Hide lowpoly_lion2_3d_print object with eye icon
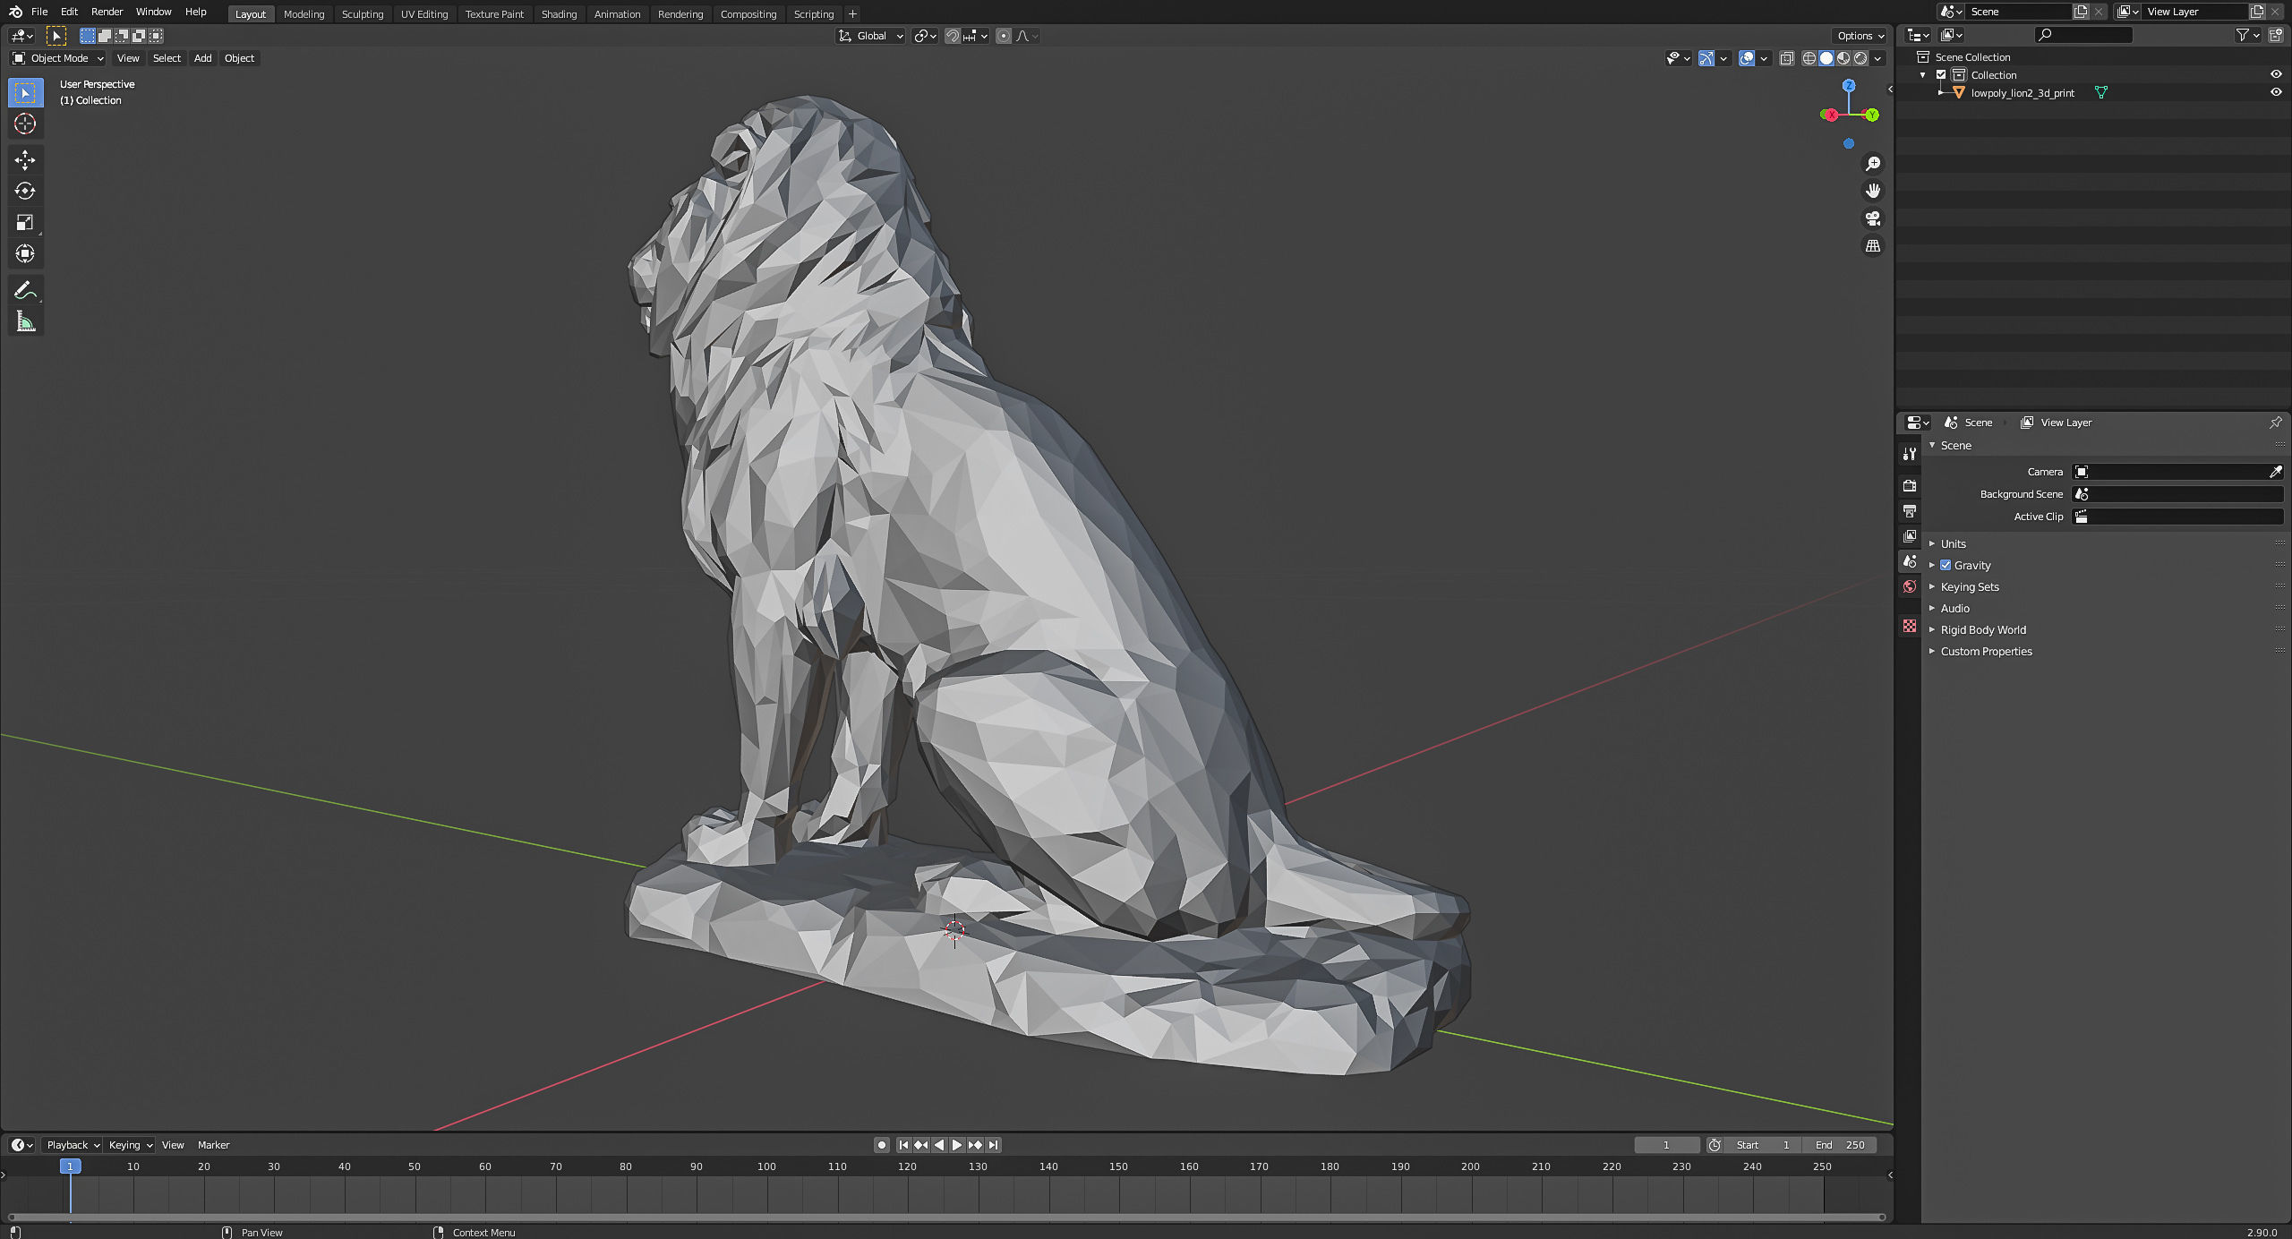 tap(2275, 93)
